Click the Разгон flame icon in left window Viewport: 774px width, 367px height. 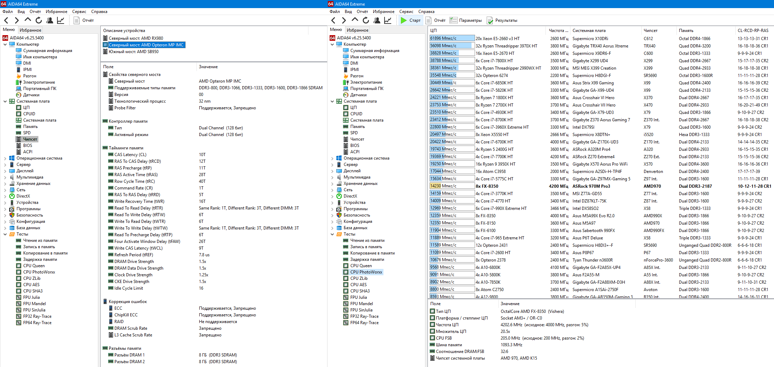coord(19,76)
